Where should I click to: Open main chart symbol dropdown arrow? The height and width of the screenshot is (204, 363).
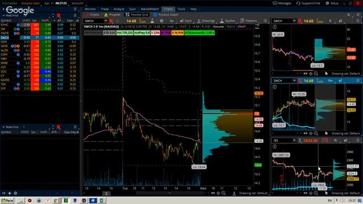point(105,21)
